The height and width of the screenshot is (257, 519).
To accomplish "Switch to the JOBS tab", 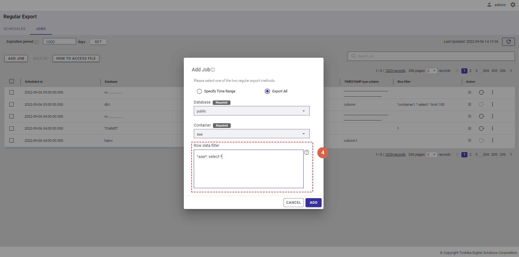I will (41, 29).
